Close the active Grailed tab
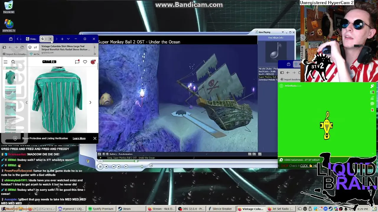 pos(50,39)
